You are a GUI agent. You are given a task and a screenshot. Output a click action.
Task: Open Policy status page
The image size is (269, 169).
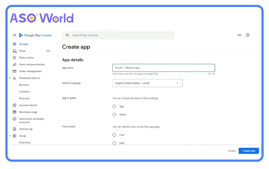tap(26, 58)
